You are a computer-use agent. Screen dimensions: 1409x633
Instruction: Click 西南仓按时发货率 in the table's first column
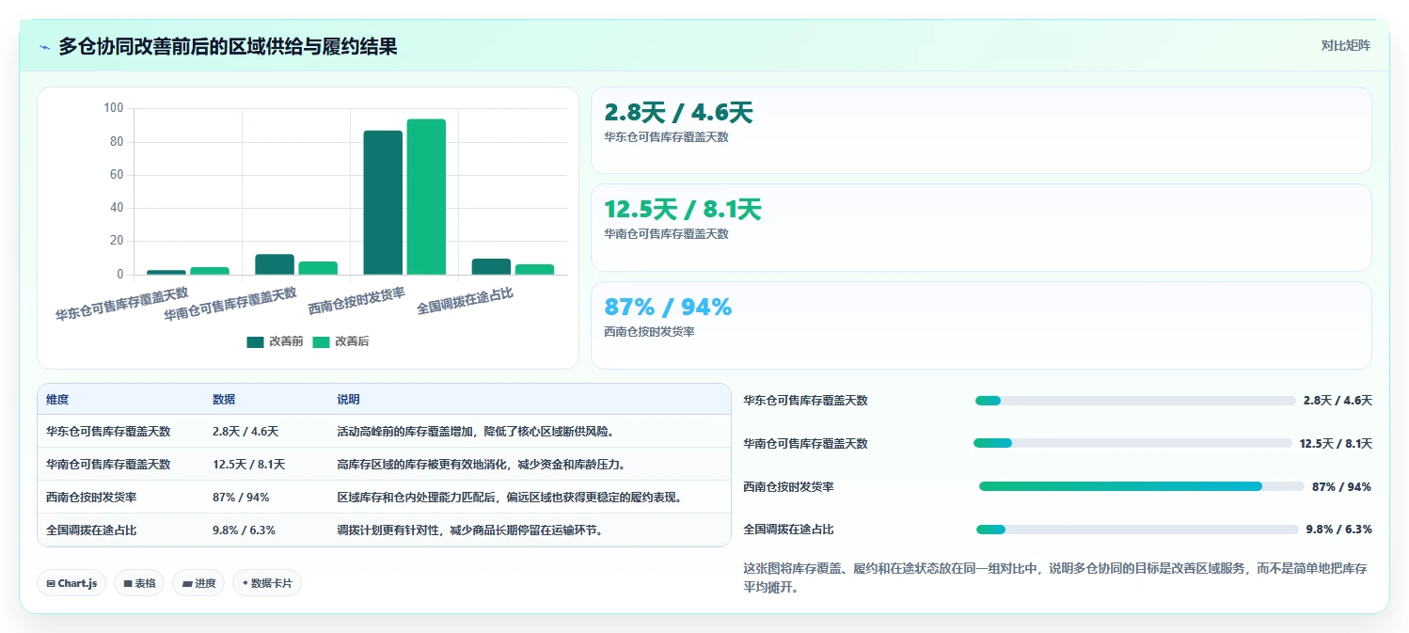[x=91, y=497]
